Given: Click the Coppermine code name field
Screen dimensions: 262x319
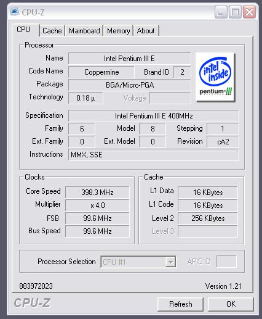Looking at the screenshot, I should click(101, 72).
